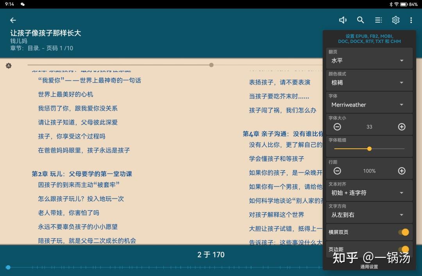Turn off the 页边距 toggle
The width and height of the screenshot is (422, 276).
405,249
